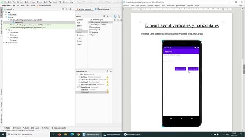The width and height of the screenshot is (245, 137).
Task: Open the Refactor menu in Android Studio
Action: click(39, 2)
